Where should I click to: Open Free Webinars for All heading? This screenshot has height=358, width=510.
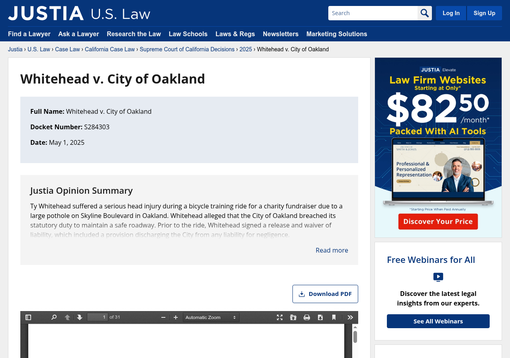(431, 260)
